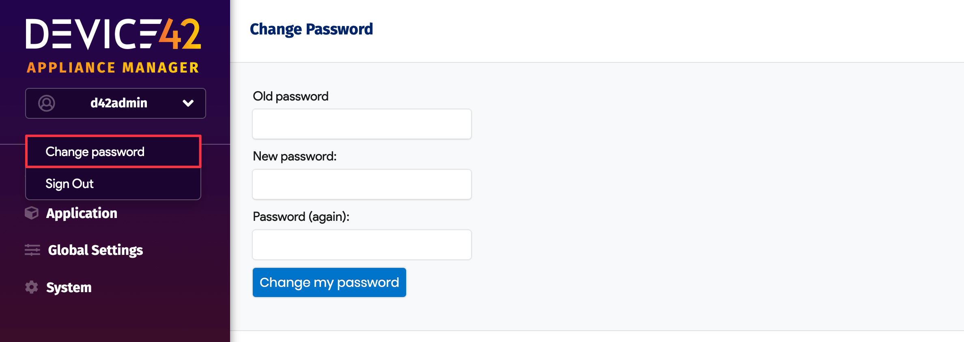The image size is (964, 342).
Task: Click the Global Settings sliders icon
Action: pyautogui.click(x=32, y=250)
